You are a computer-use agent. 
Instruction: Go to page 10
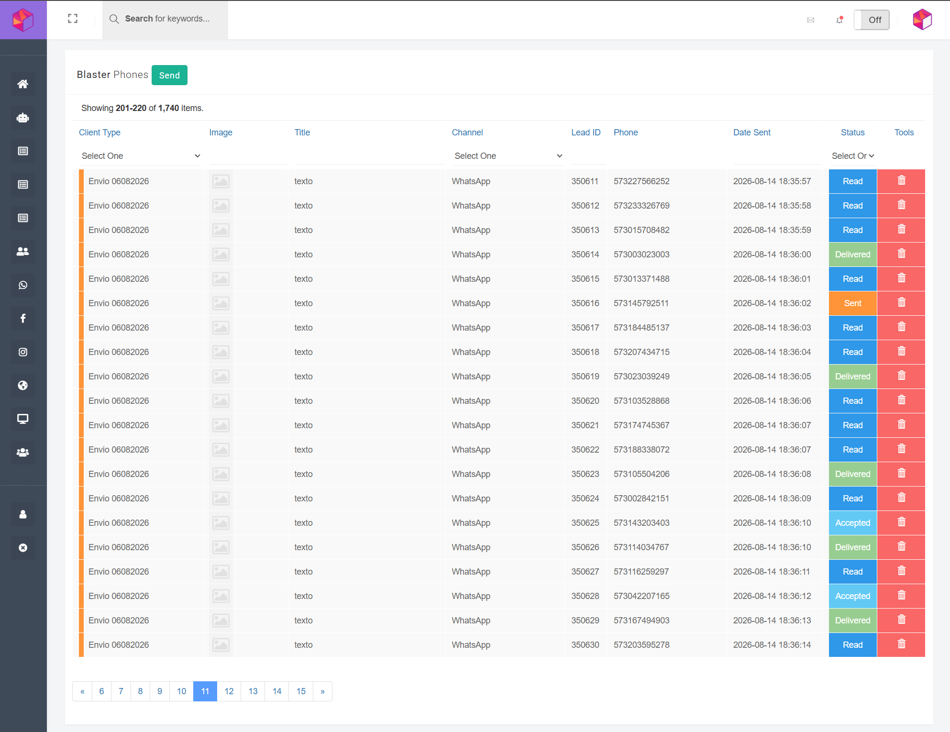(x=181, y=691)
